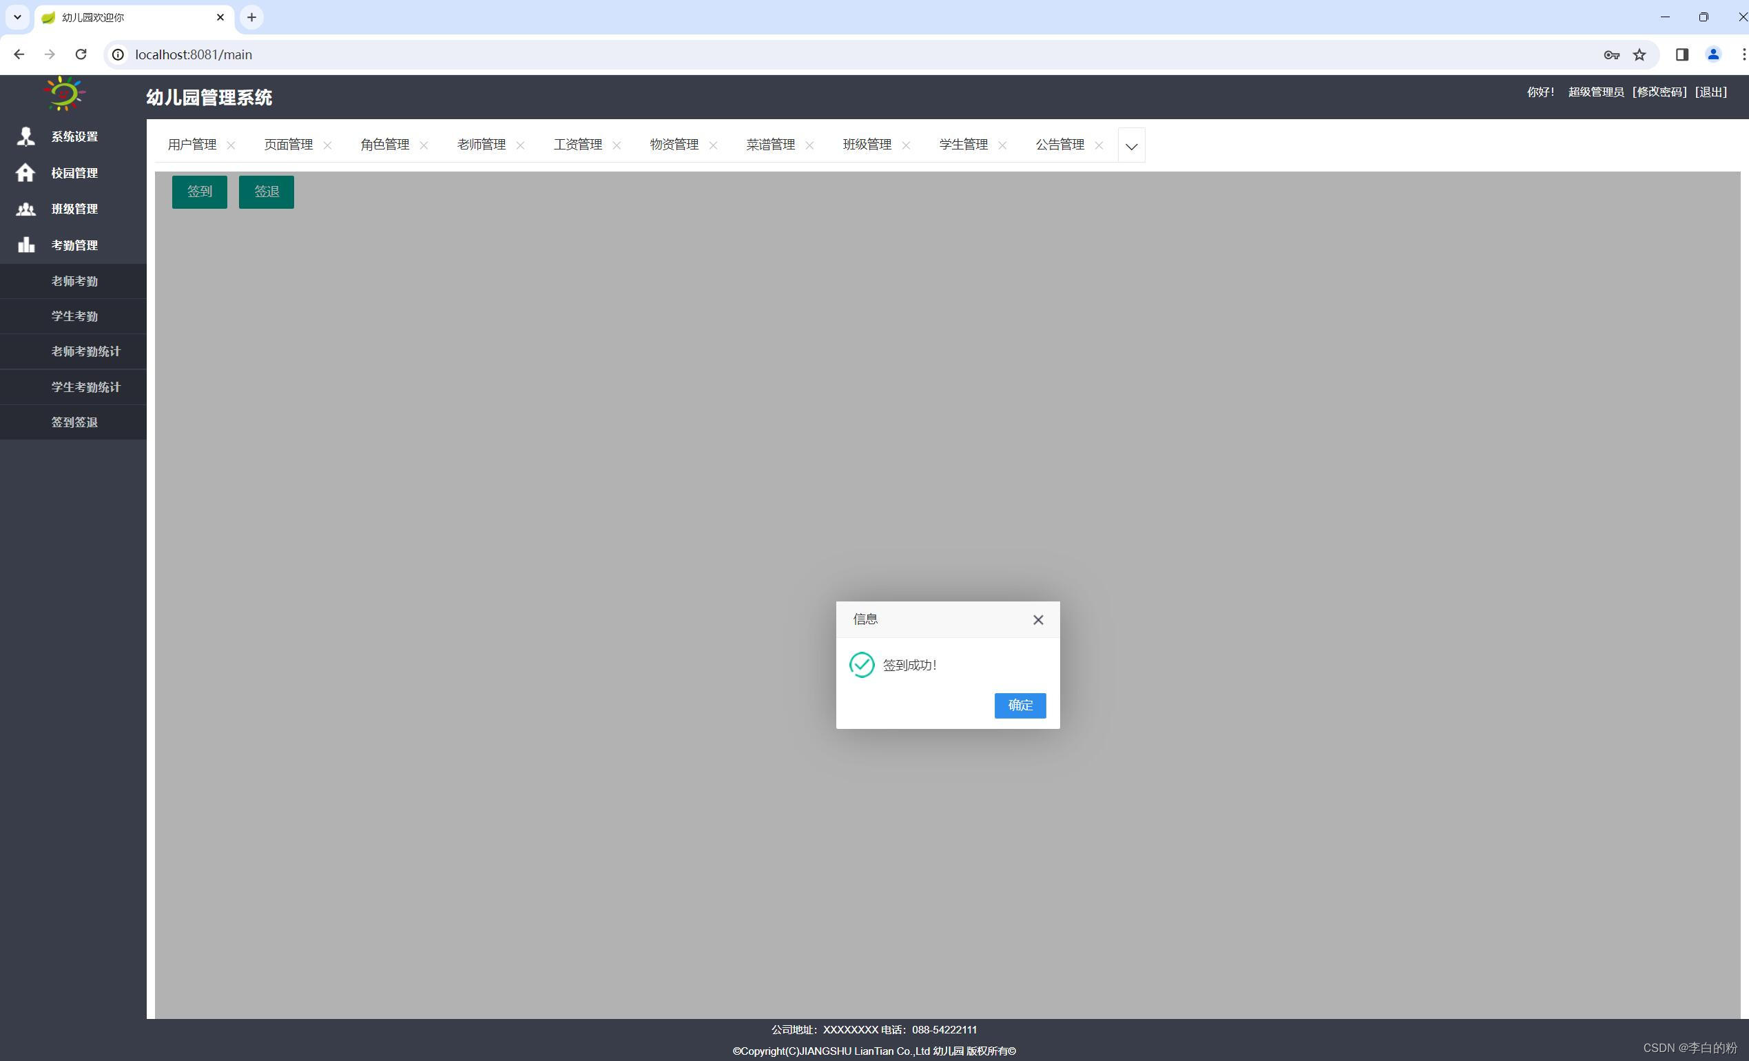The height and width of the screenshot is (1061, 1749).
Task: Collapse the 考勤管理 sidebar menu
Action: click(x=73, y=245)
